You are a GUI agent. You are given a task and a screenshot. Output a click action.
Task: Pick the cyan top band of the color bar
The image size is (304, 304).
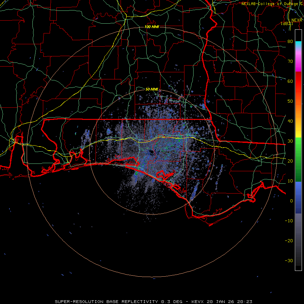click(298, 45)
